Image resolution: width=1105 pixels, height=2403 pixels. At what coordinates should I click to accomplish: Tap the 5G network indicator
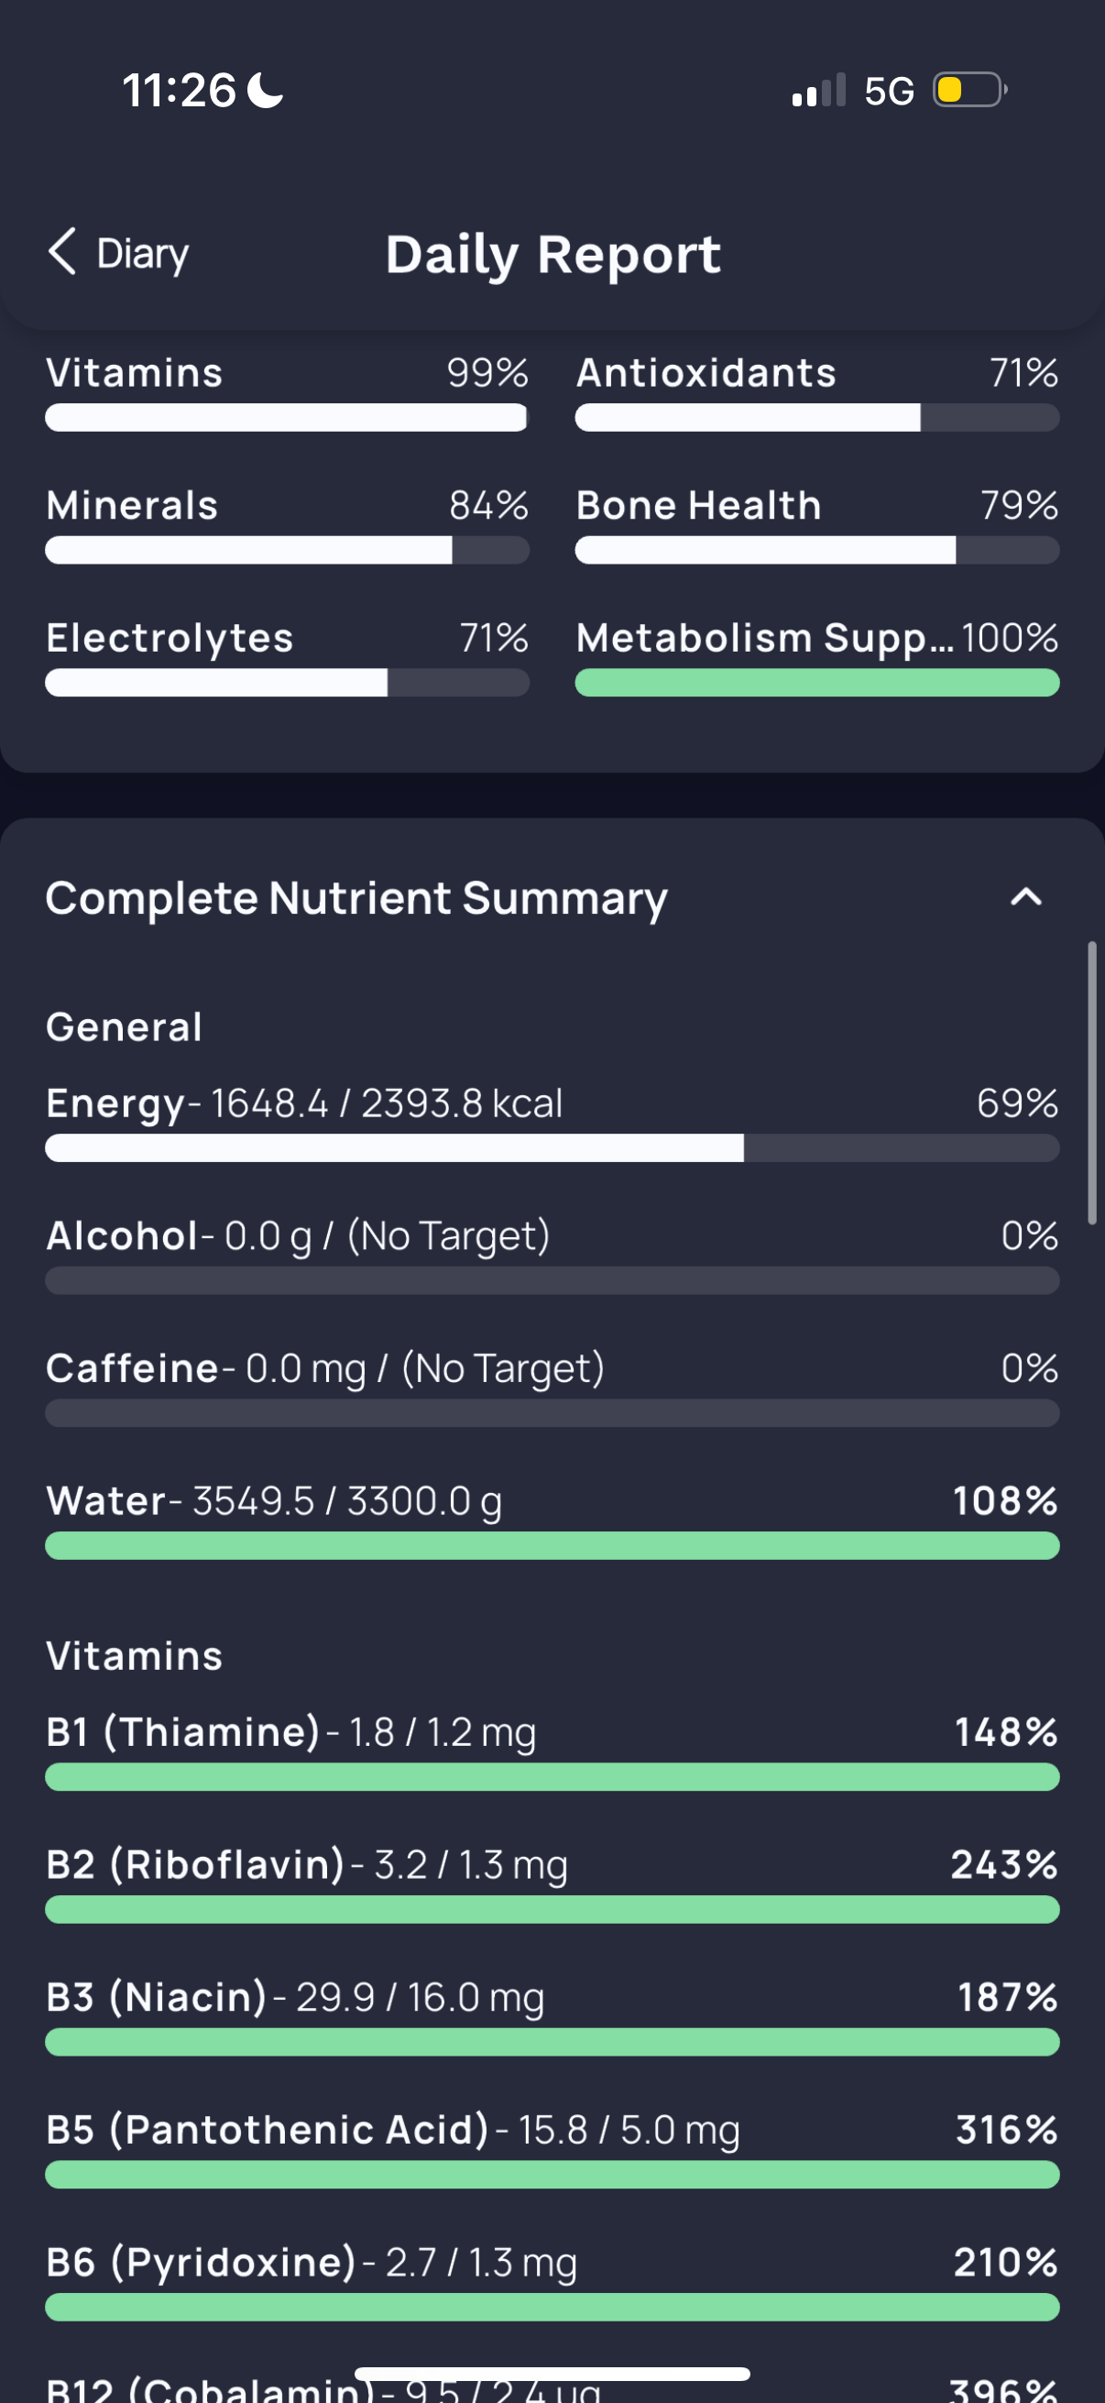tap(889, 91)
